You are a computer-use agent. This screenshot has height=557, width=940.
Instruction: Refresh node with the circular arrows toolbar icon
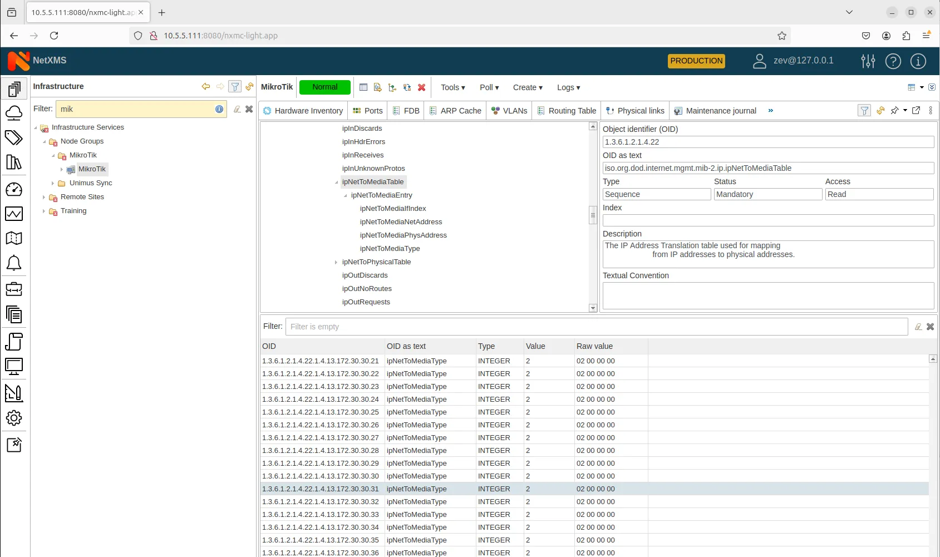pyautogui.click(x=407, y=87)
